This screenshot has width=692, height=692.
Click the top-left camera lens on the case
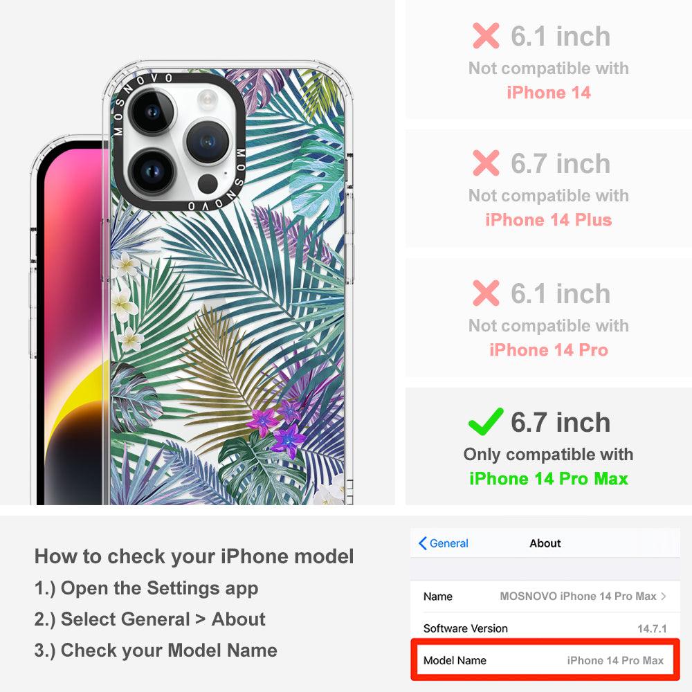pos(152,111)
